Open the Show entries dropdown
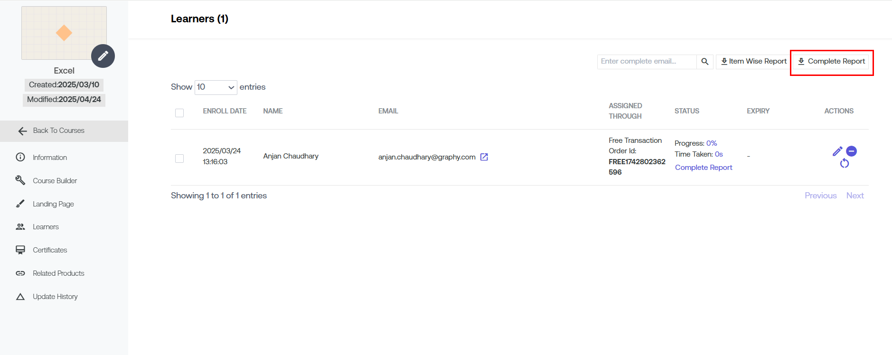The width and height of the screenshot is (892, 355). point(216,87)
